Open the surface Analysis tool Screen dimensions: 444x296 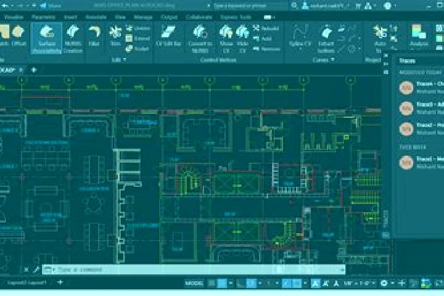pos(419,36)
